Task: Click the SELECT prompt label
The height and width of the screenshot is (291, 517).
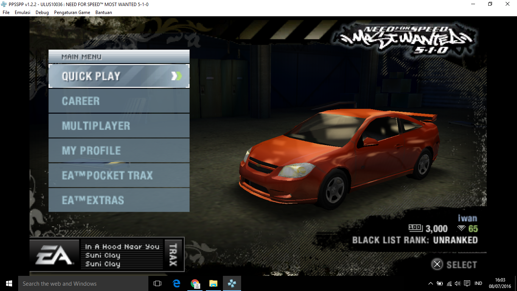Action: pos(462,265)
